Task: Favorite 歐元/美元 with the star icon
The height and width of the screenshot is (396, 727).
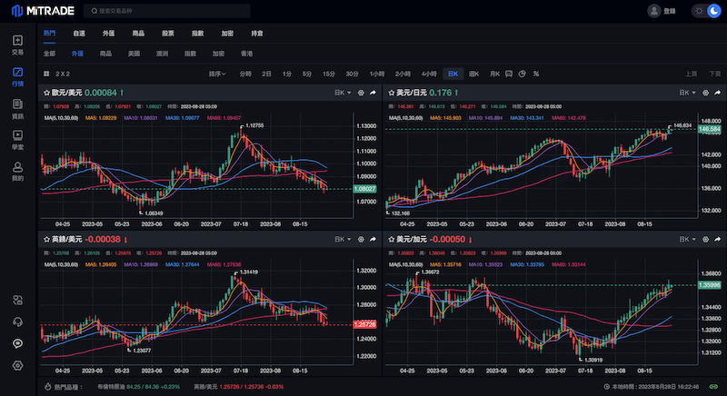Action: pos(46,93)
